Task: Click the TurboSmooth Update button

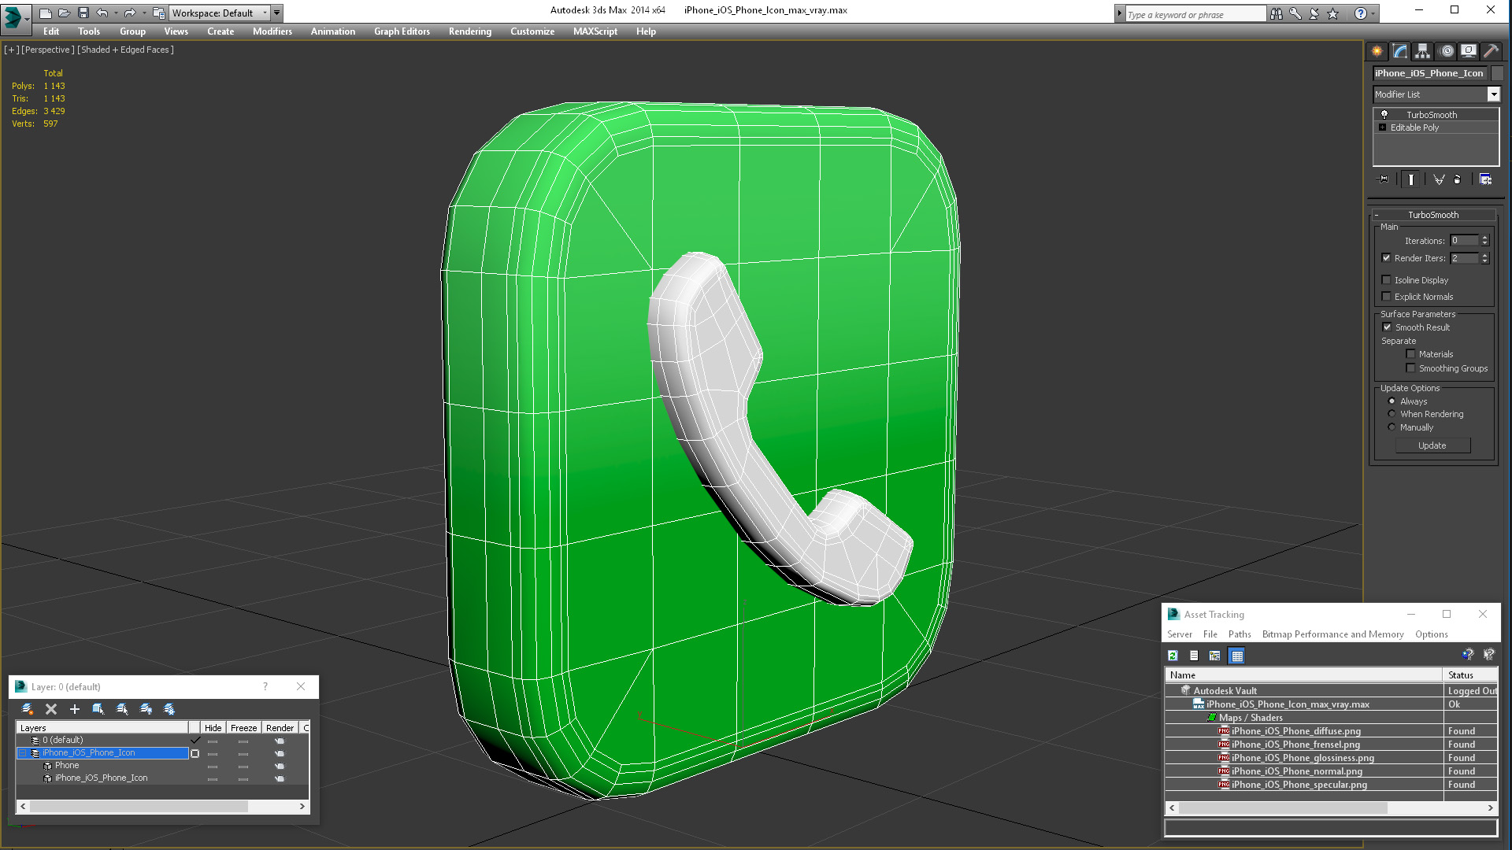Action: [1432, 445]
